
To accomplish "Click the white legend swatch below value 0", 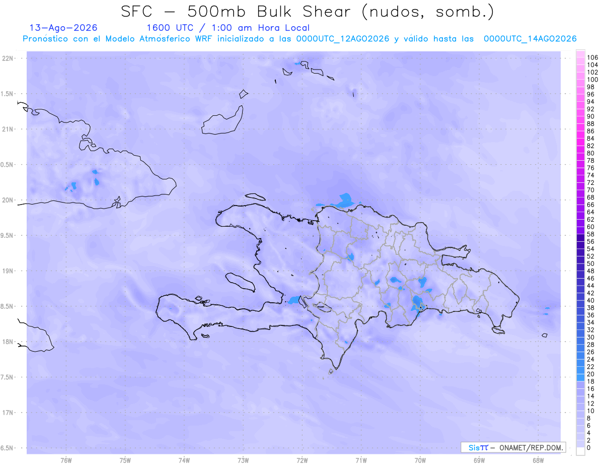I will click(580, 451).
